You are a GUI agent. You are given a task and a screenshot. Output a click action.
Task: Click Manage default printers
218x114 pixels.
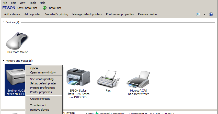87,14
